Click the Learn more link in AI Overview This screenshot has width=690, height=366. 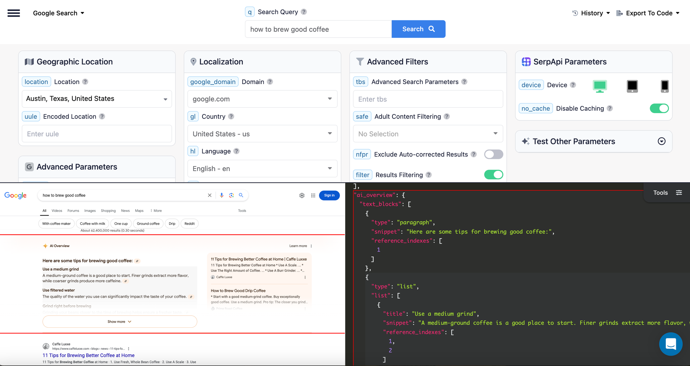click(x=298, y=246)
